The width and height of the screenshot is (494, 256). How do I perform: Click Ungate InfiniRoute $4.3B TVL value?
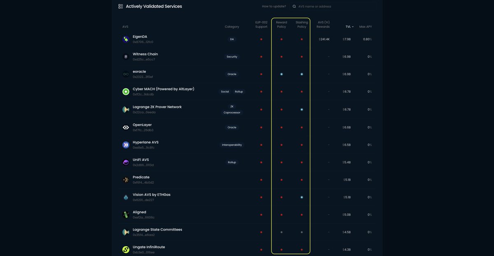[x=347, y=250]
